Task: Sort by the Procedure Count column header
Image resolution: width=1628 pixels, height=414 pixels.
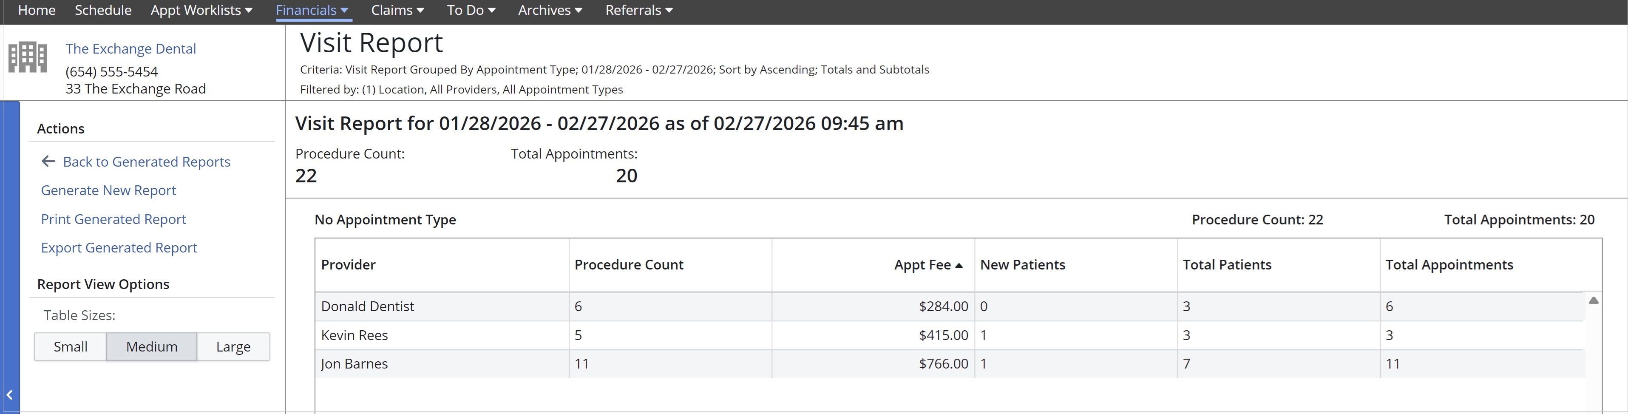Action: (x=628, y=265)
